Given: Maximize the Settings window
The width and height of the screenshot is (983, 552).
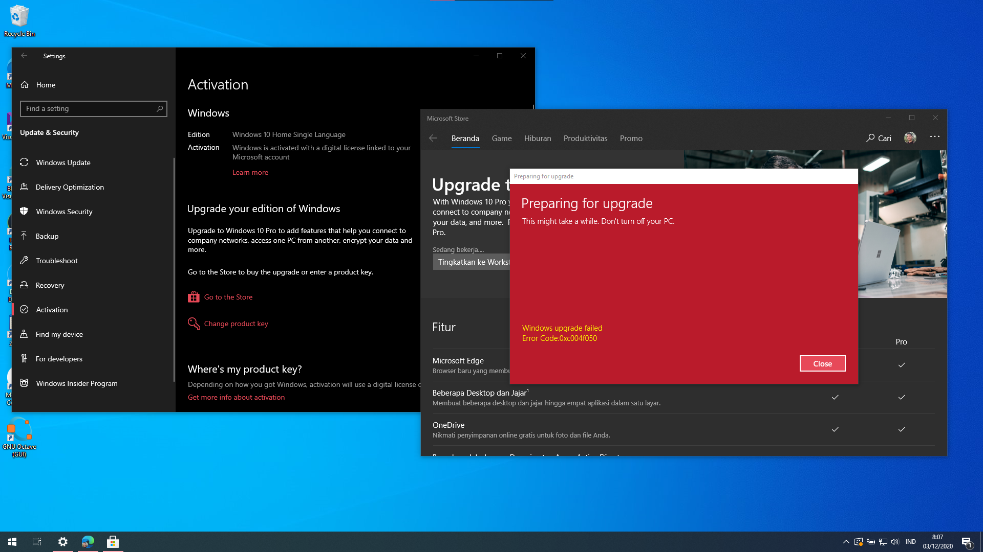Looking at the screenshot, I should coord(500,56).
